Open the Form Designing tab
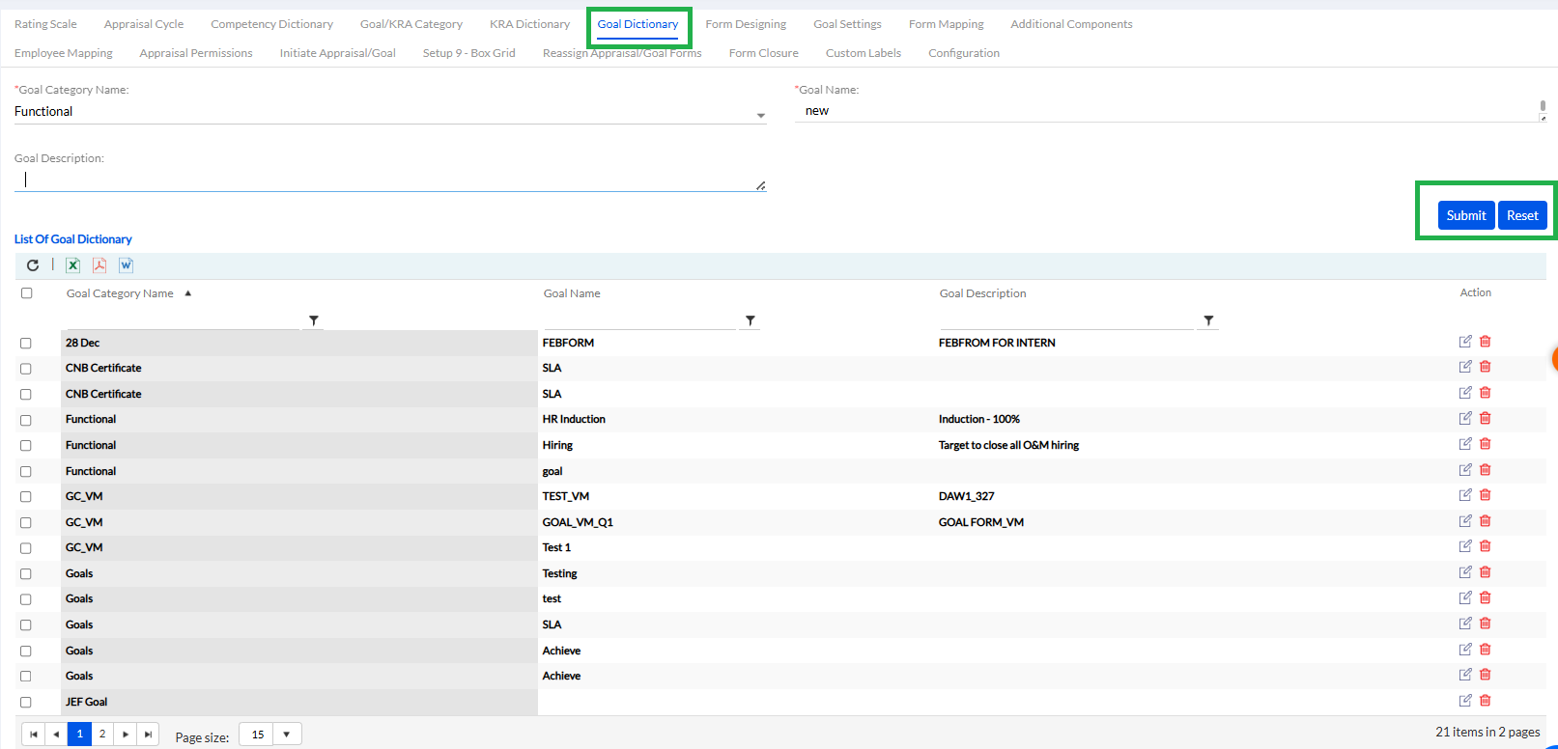 746,24
